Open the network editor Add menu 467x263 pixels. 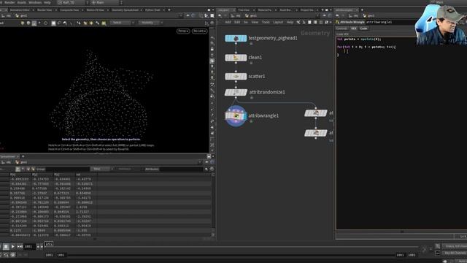(228, 22)
